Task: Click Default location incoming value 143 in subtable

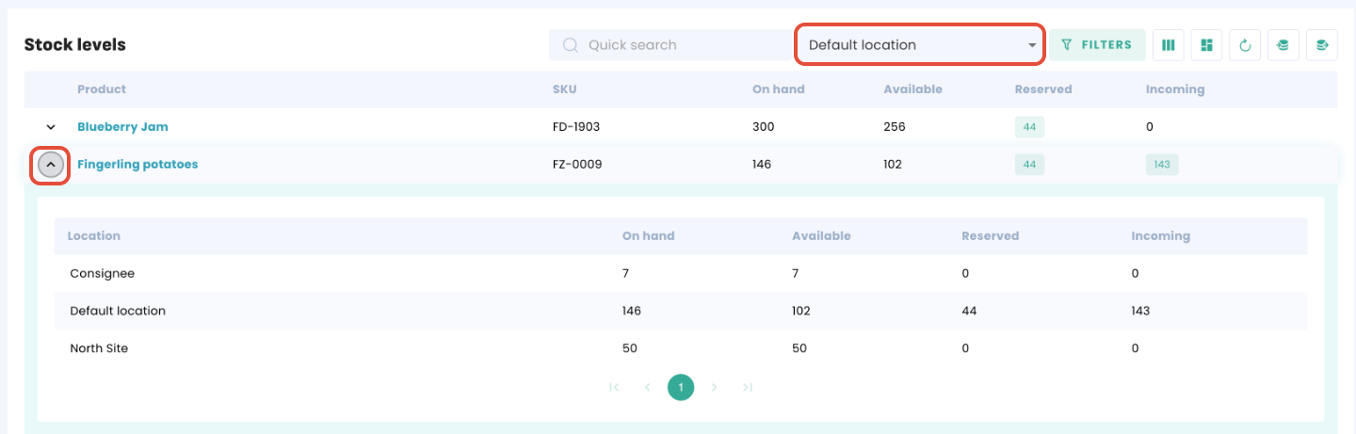Action: 1140,311
